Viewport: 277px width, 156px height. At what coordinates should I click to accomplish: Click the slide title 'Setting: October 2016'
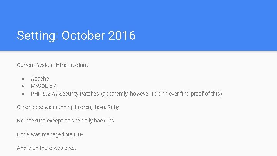pos(76,36)
